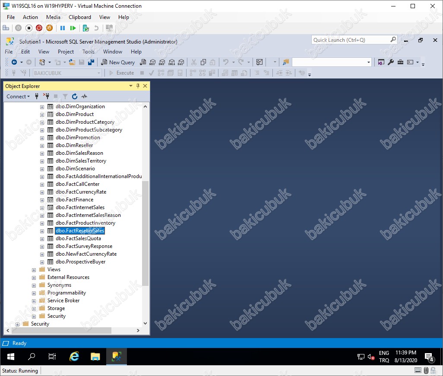Click the New Query button
The width and height of the screenshot is (443, 376).
pos(118,63)
